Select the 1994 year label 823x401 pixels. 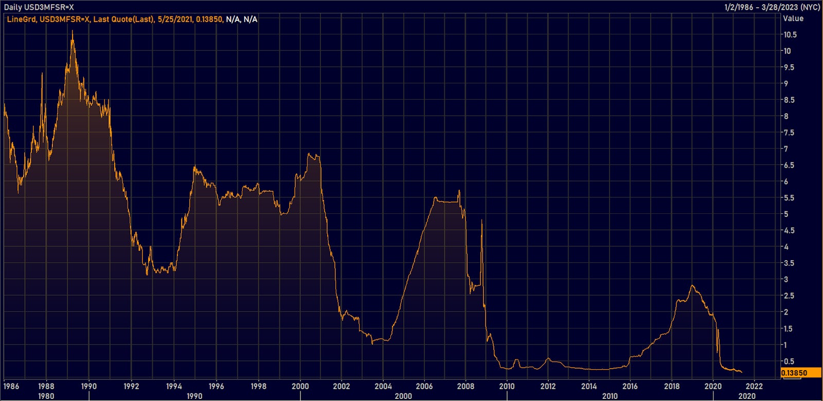pos(174,386)
